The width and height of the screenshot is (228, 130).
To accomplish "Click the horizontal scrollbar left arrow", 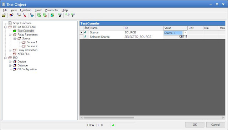I will [82, 118].
